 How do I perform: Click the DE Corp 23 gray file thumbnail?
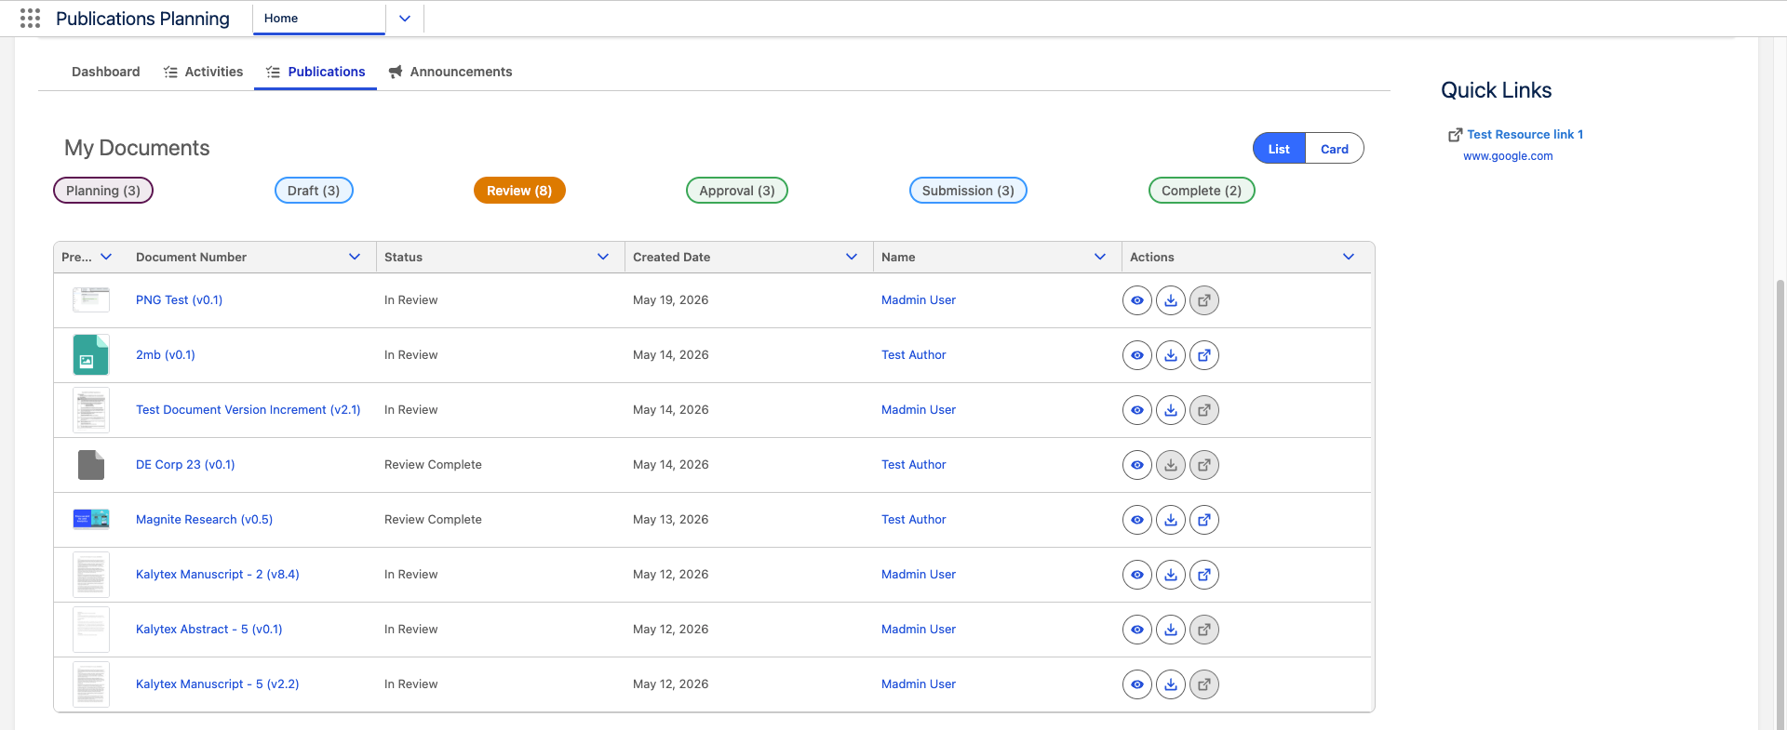point(91,465)
